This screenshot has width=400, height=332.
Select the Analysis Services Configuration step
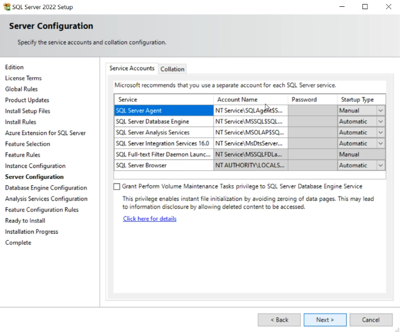(46, 199)
